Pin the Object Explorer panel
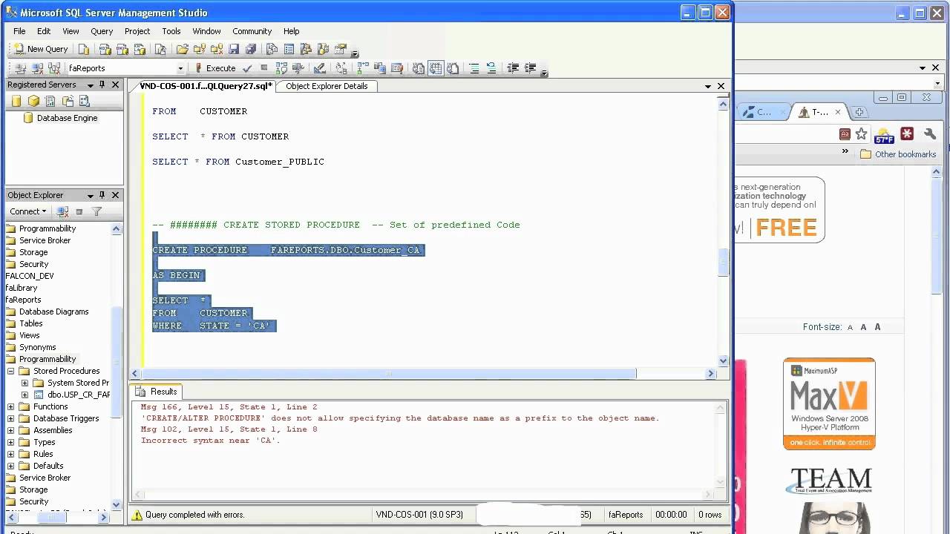This screenshot has width=950, height=534. [x=102, y=195]
